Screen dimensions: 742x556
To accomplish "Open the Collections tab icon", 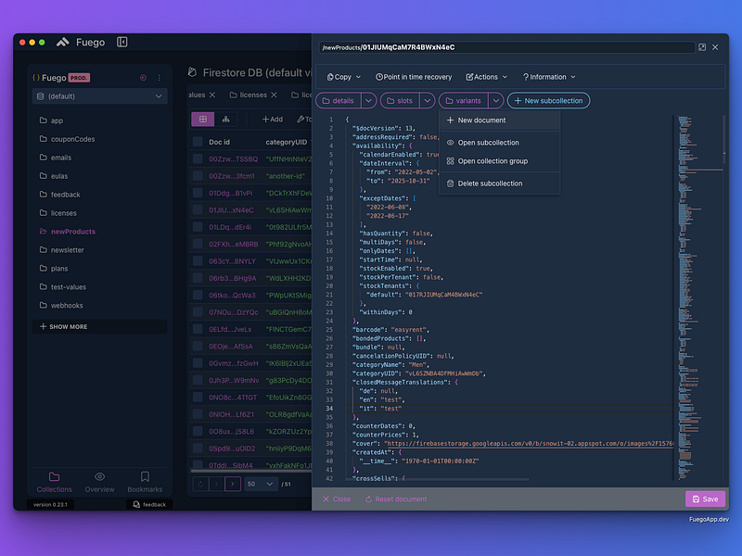I will (x=55, y=476).
